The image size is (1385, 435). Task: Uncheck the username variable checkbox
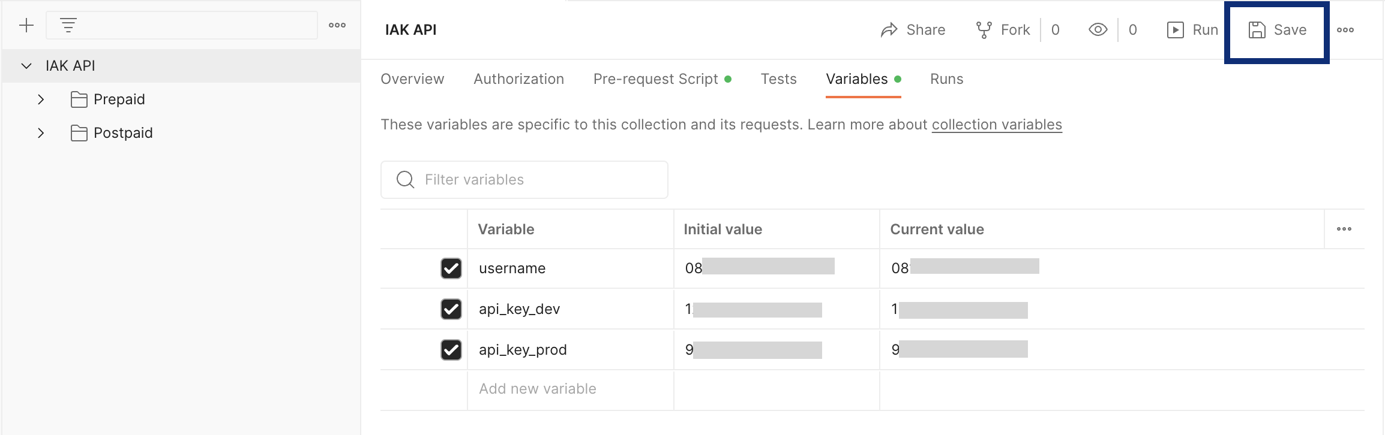(x=451, y=268)
